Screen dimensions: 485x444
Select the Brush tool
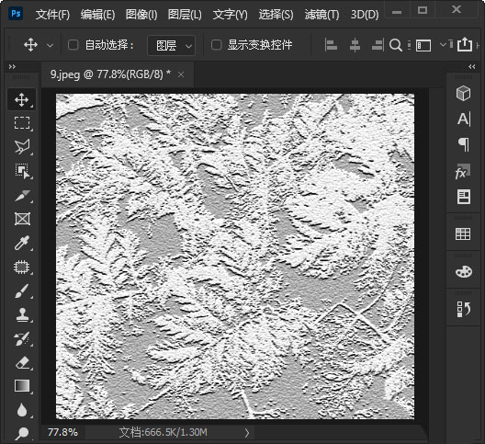click(22, 291)
